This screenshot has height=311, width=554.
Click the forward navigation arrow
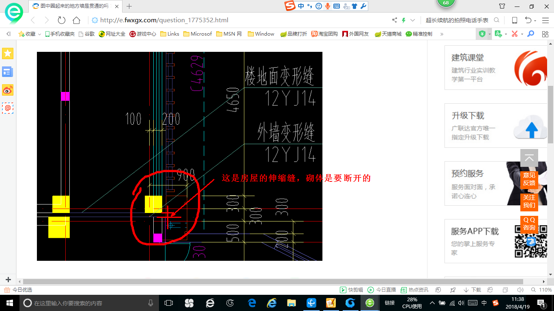point(47,20)
